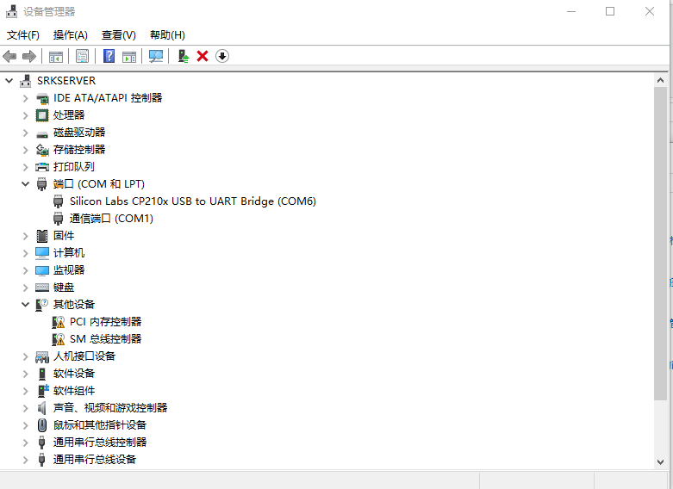Select Silicon Labs CP210x USB to UART Bridge
The image size is (673, 489).
pos(192,201)
